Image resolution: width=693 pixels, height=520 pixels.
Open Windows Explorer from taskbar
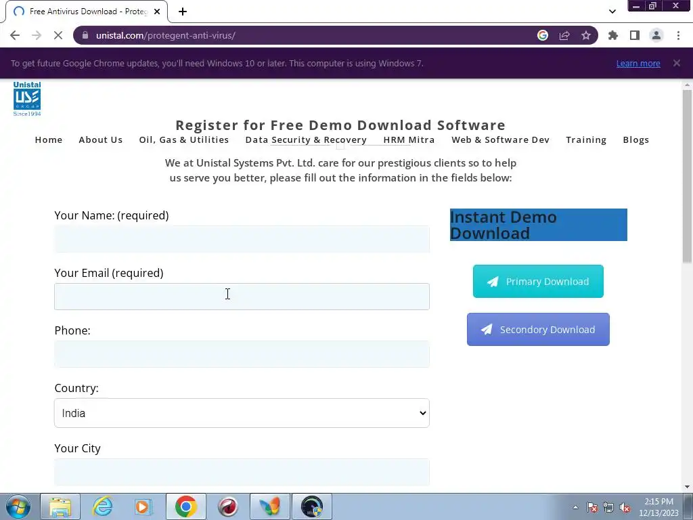(x=60, y=506)
